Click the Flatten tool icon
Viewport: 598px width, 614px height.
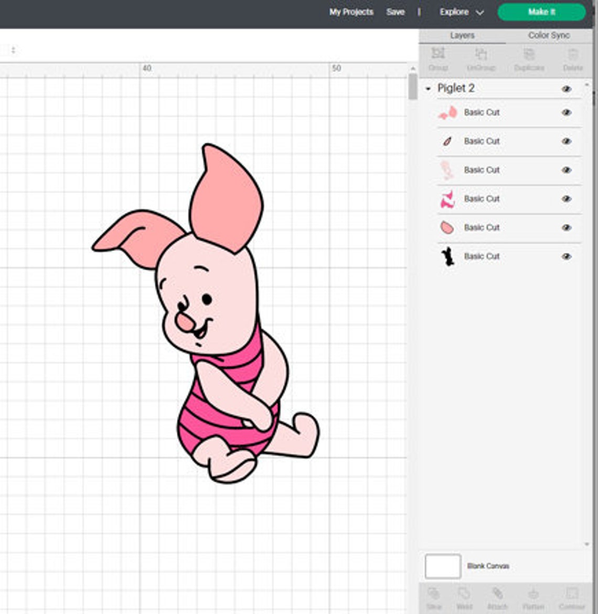pos(533,594)
